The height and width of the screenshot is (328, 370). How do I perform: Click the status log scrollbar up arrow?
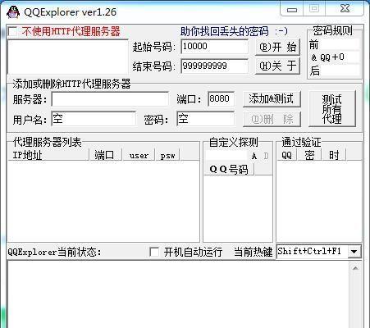click(x=355, y=268)
